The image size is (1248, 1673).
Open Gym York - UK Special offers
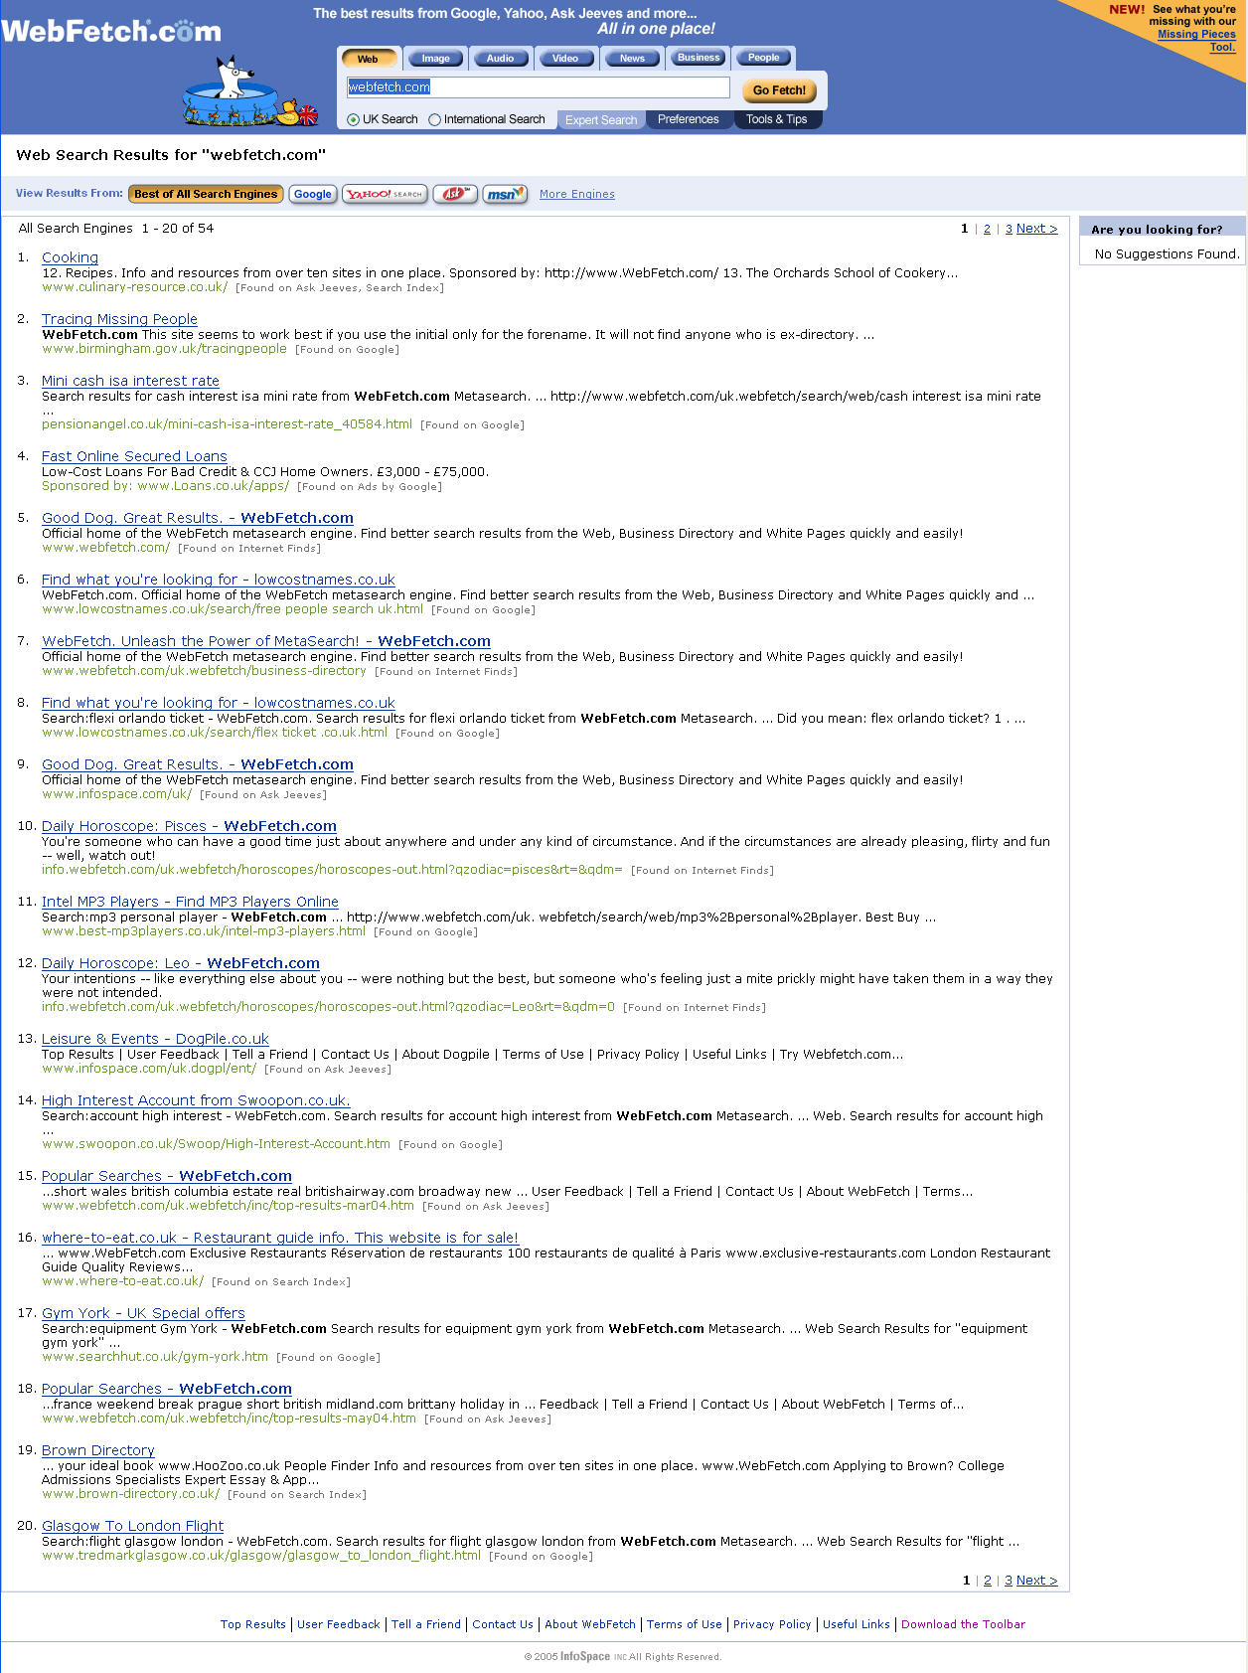[143, 1313]
